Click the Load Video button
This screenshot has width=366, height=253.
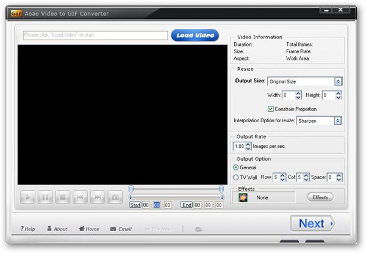pyautogui.click(x=195, y=35)
